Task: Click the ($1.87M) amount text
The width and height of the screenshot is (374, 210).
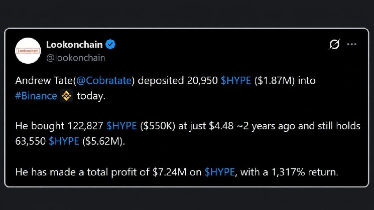Action: pyautogui.click(x=275, y=81)
